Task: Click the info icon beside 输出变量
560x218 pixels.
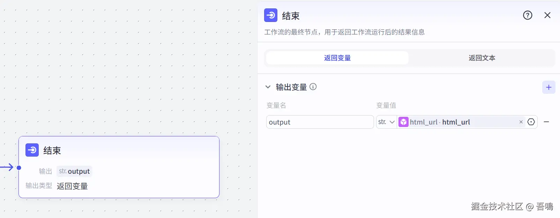Action: [x=313, y=87]
